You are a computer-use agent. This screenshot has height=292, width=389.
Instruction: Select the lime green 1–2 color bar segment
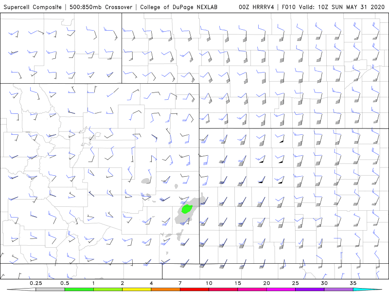coord(108,290)
